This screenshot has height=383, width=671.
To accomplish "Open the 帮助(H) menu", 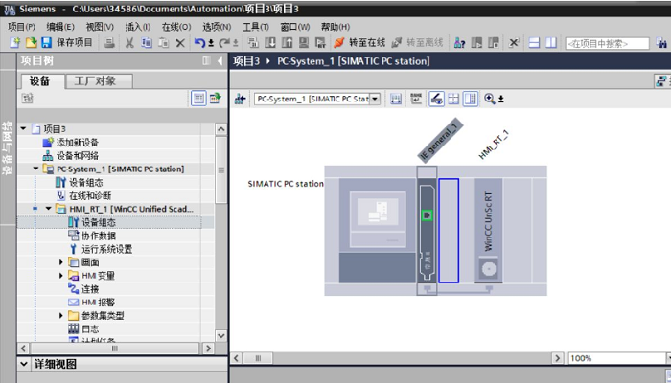I will (x=335, y=27).
